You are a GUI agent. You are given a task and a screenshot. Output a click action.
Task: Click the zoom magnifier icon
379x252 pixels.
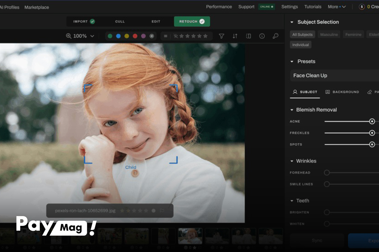[x=69, y=36]
